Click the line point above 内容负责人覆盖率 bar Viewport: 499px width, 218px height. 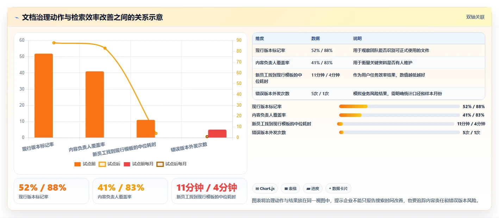tap(105, 48)
